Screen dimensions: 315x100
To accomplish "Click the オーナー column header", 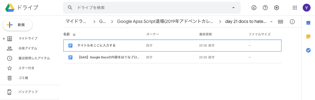I will (x=153, y=34).
